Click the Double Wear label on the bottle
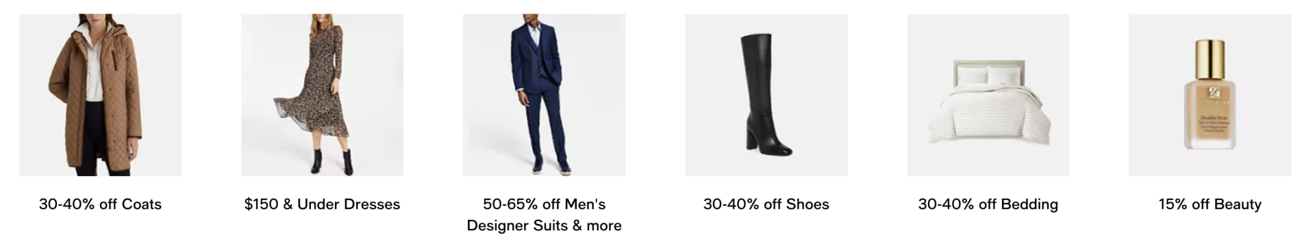 [1210, 117]
